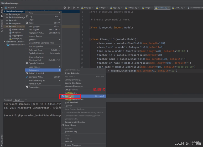Click the GitHub icon beside Create Gist
The height and width of the screenshot is (147, 203).
(x=27, y=87)
